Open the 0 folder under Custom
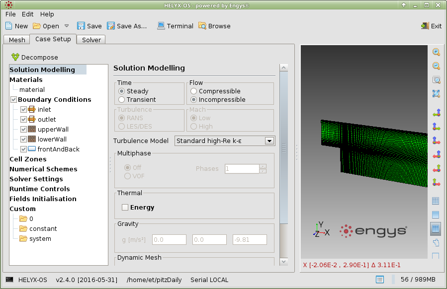 click(x=26, y=218)
